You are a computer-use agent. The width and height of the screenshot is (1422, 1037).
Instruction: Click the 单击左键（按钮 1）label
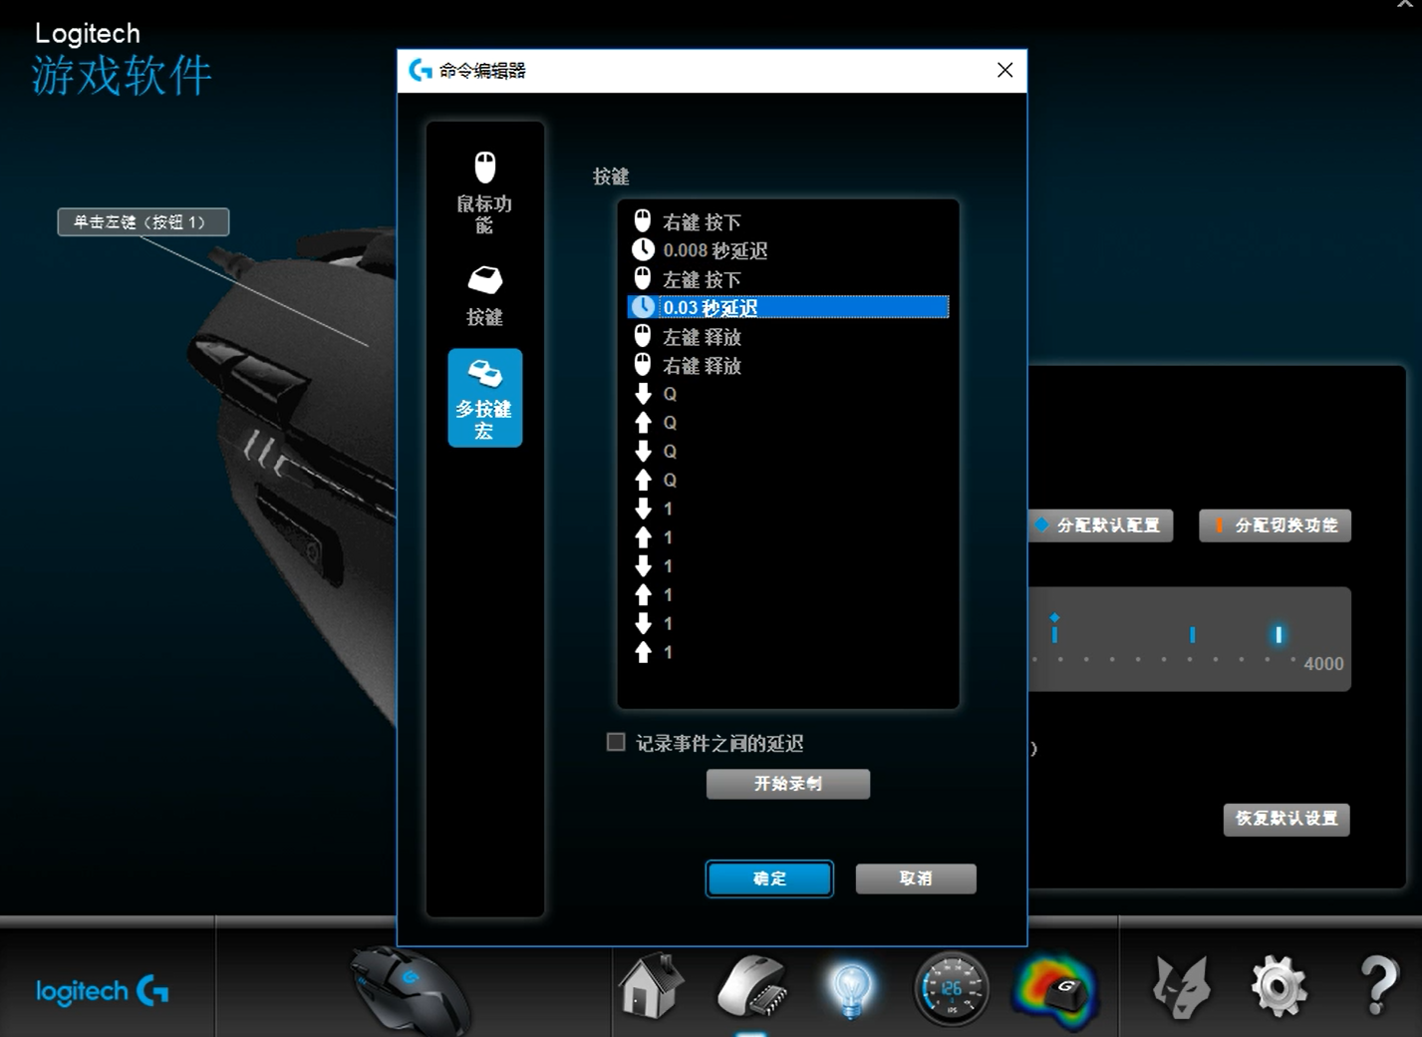tap(143, 221)
